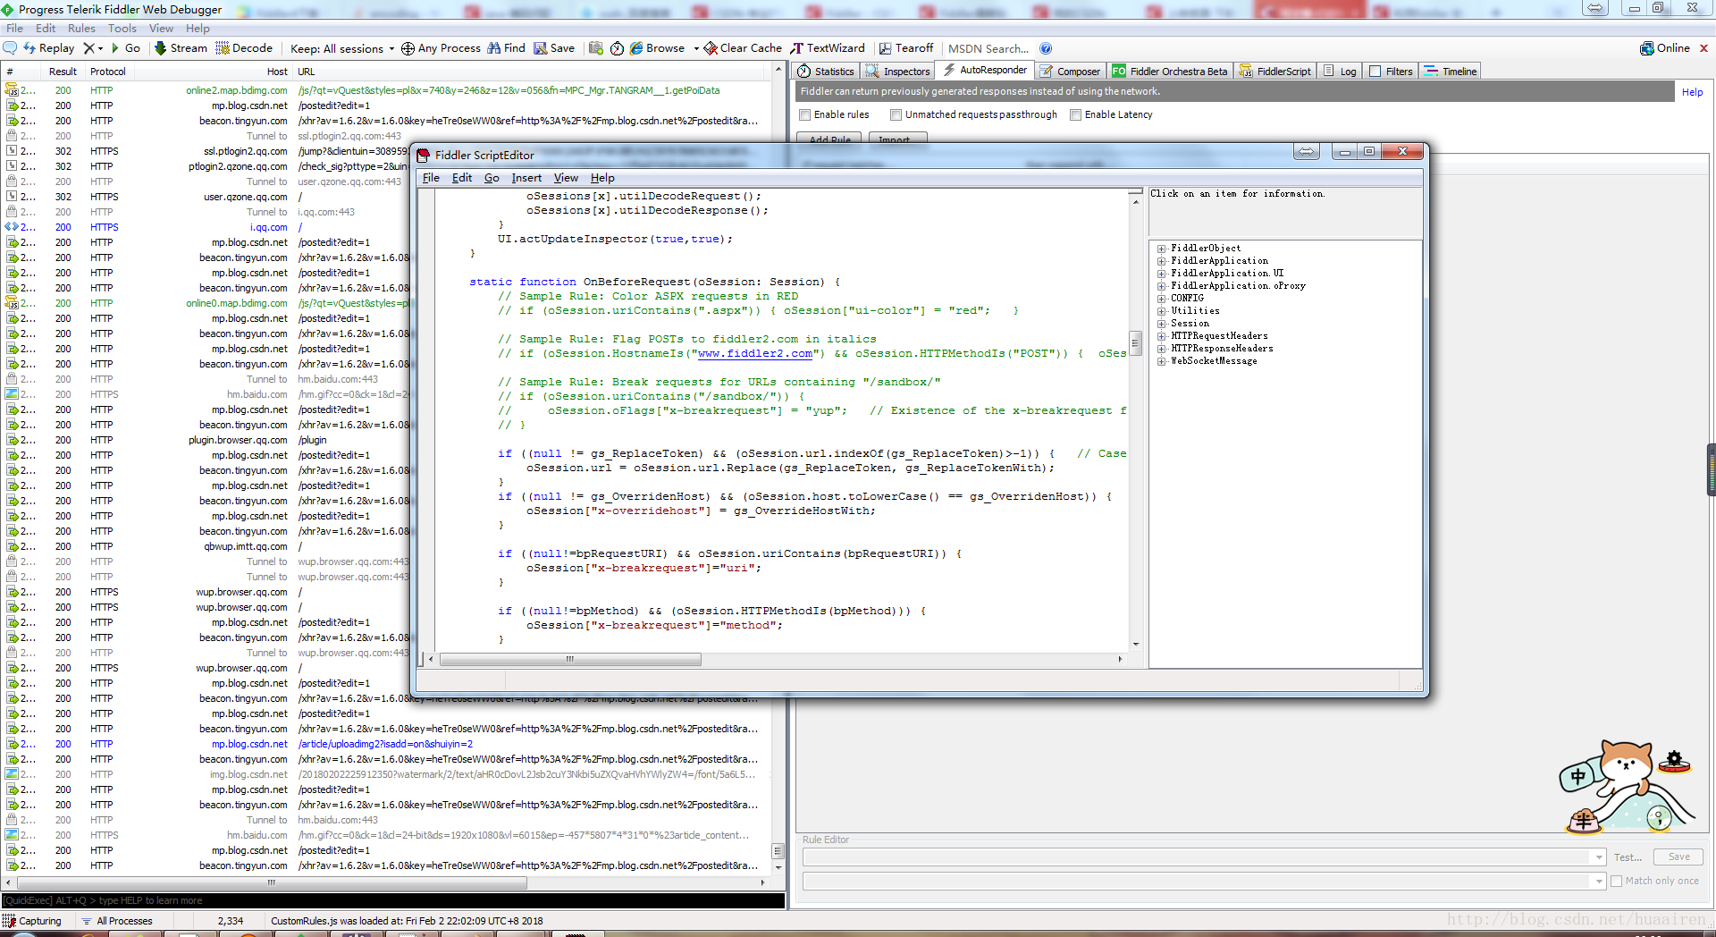Expand the HTTPRequestHeaders tree node
The height and width of the screenshot is (937, 1716).
coord(1162,336)
